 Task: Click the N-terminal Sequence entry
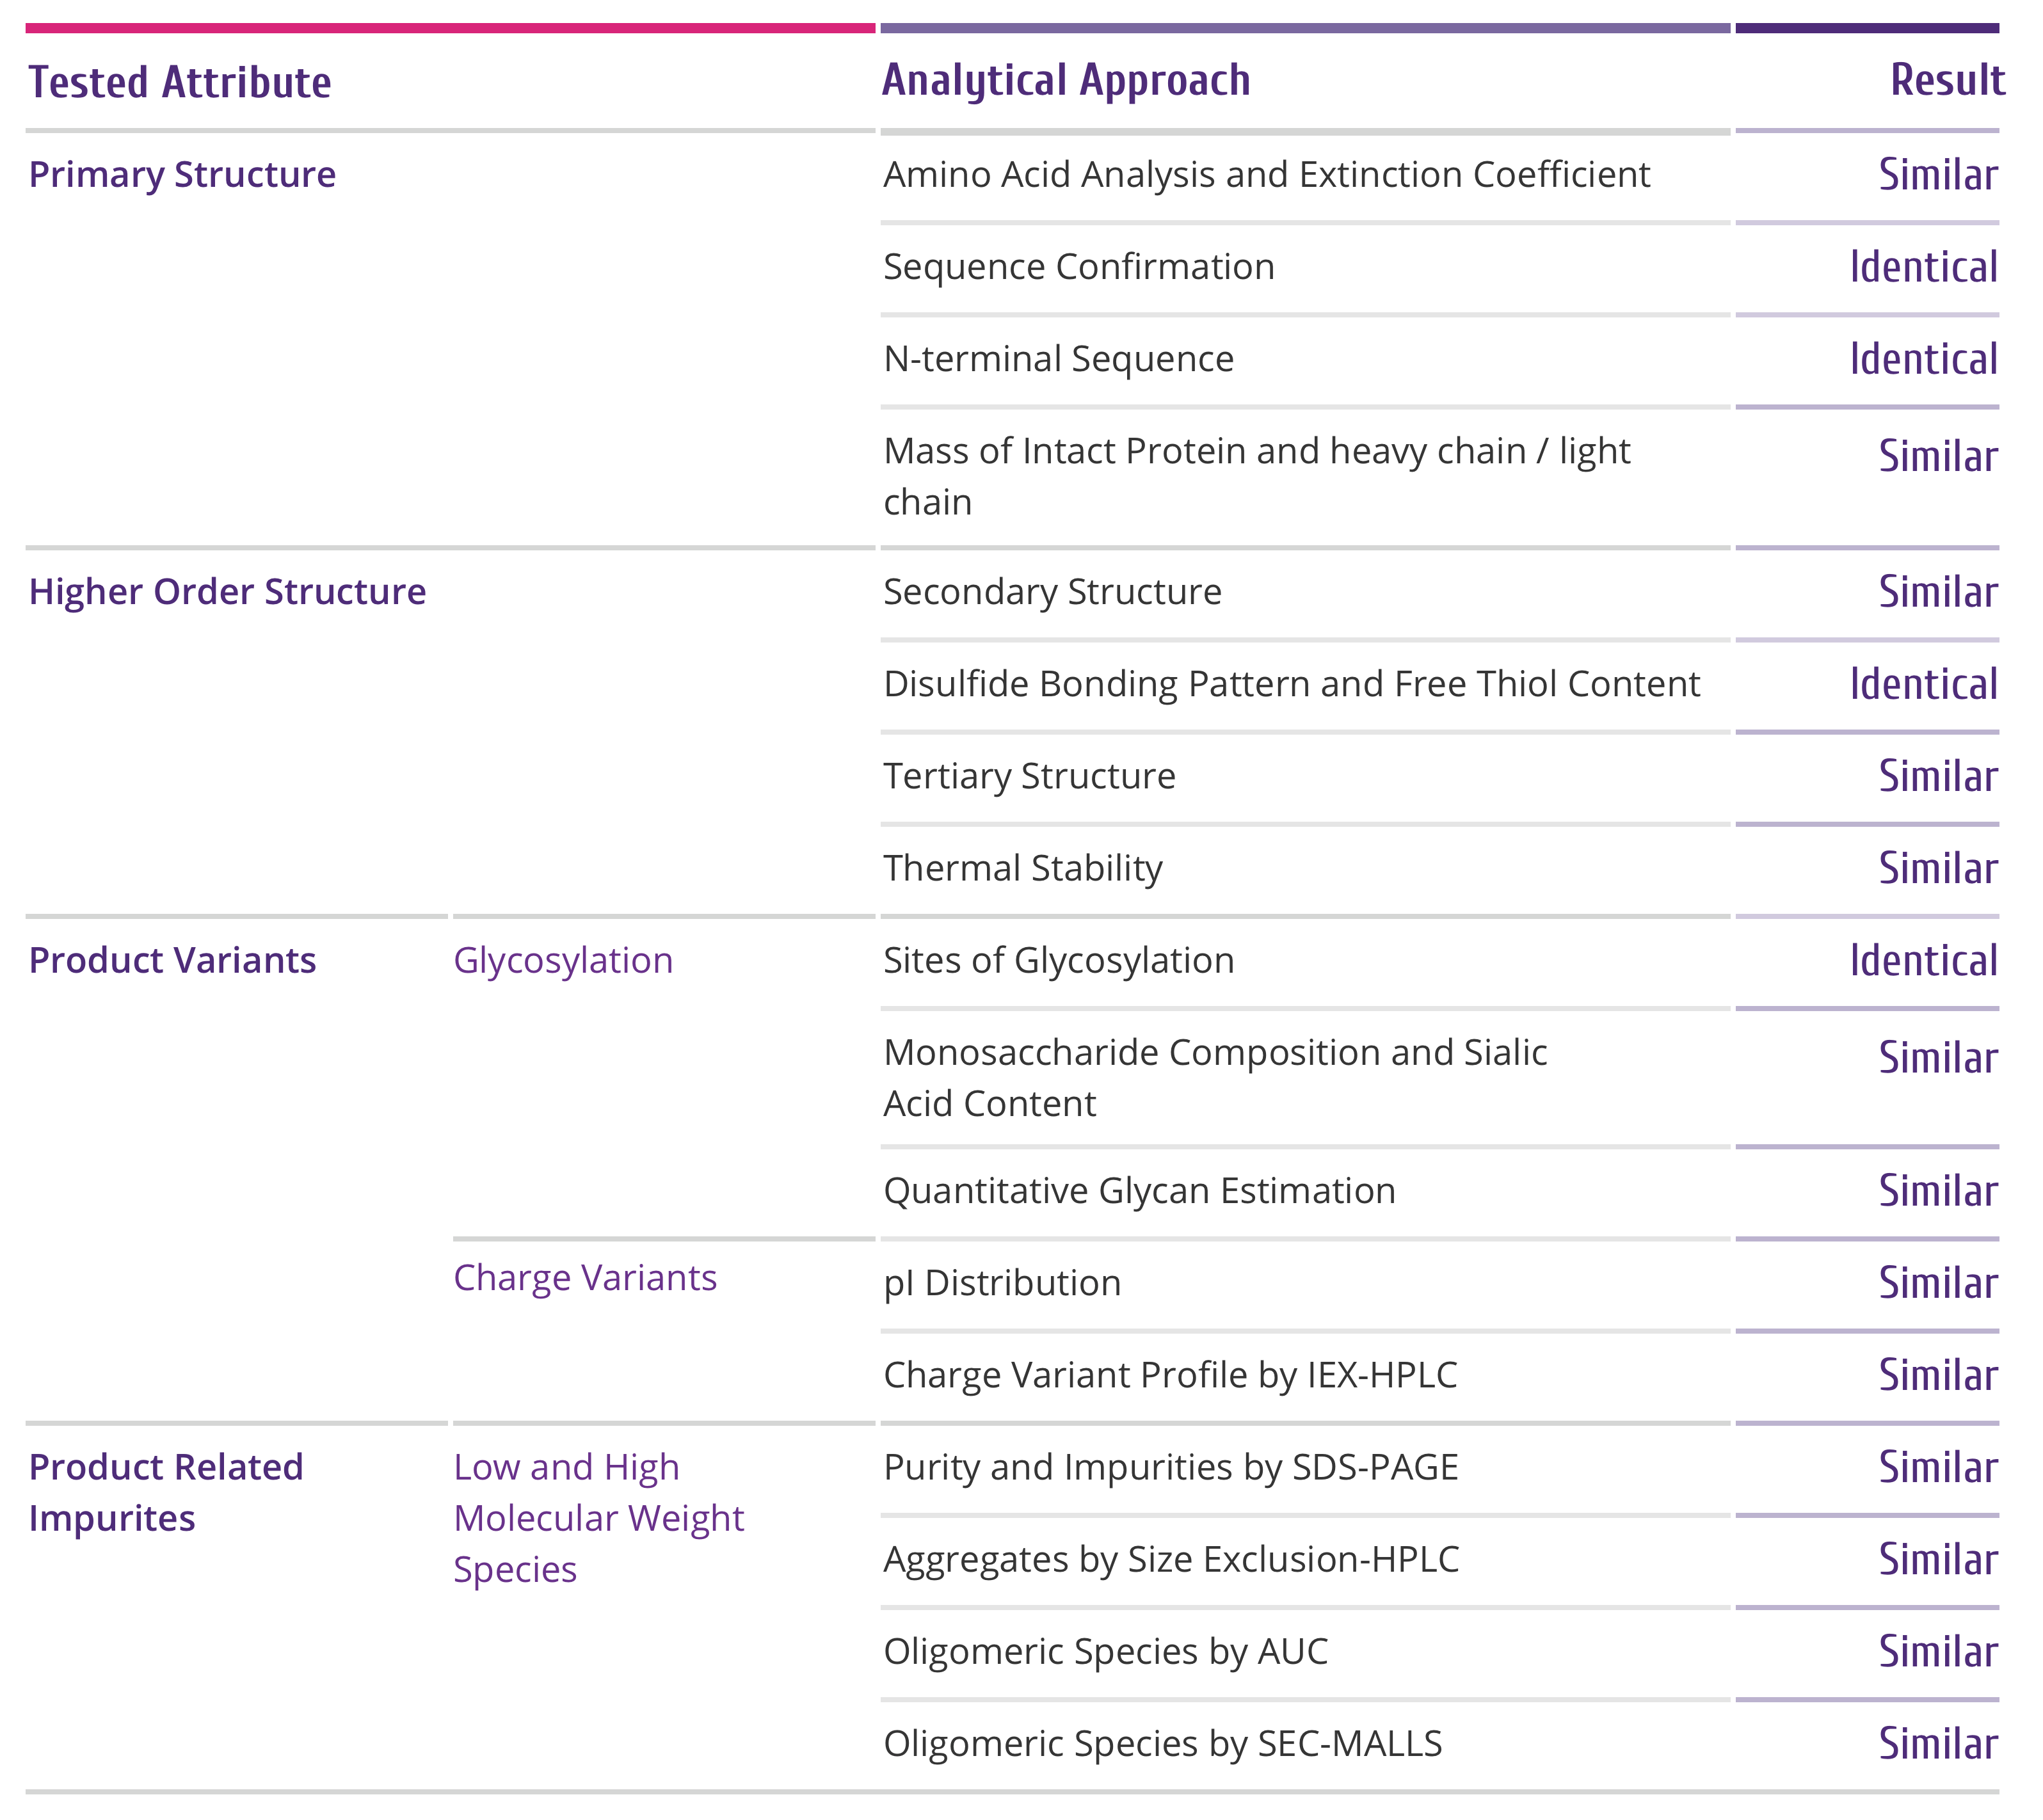1058,359
